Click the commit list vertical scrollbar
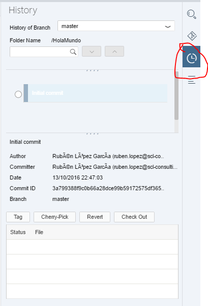Viewport: 208px width, 306px height. [x=176, y=96]
